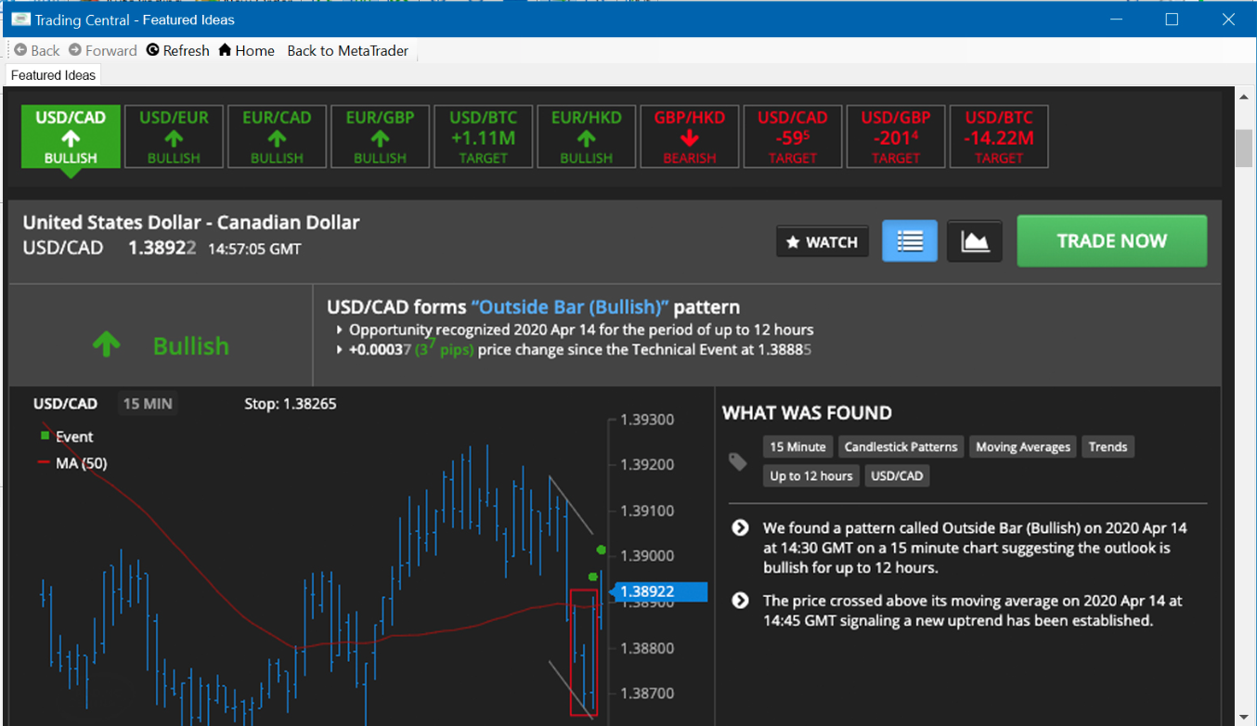Click the TRADE NOW button

pyautogui.click(x=1111, y=240)
